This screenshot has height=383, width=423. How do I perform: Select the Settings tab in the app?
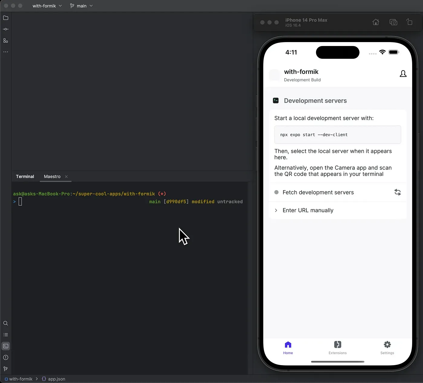click(x=387, y=348)
